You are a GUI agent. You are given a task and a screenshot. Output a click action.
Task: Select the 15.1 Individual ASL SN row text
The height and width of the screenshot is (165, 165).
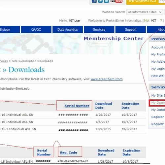click(19, 129)
